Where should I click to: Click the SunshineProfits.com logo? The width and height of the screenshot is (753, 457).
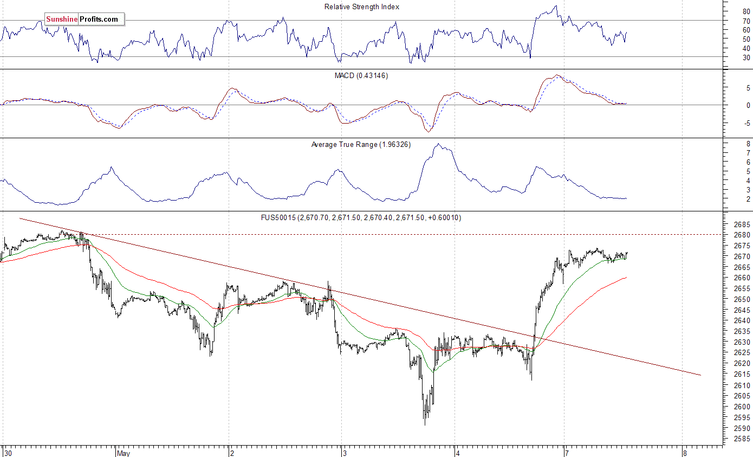tap(85, 20)
